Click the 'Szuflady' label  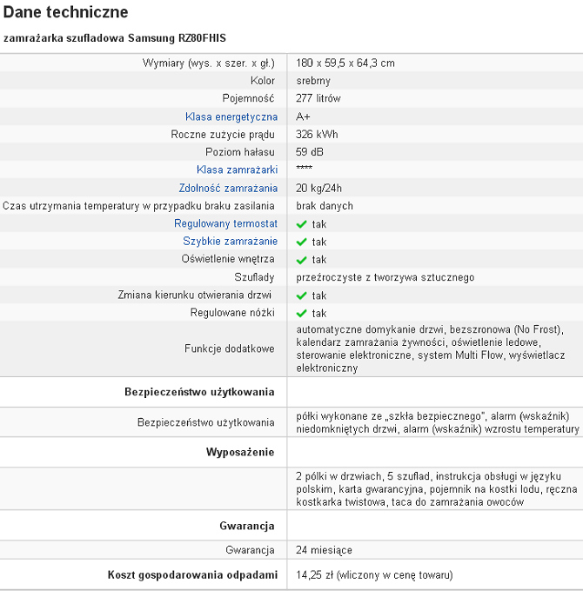254,277
